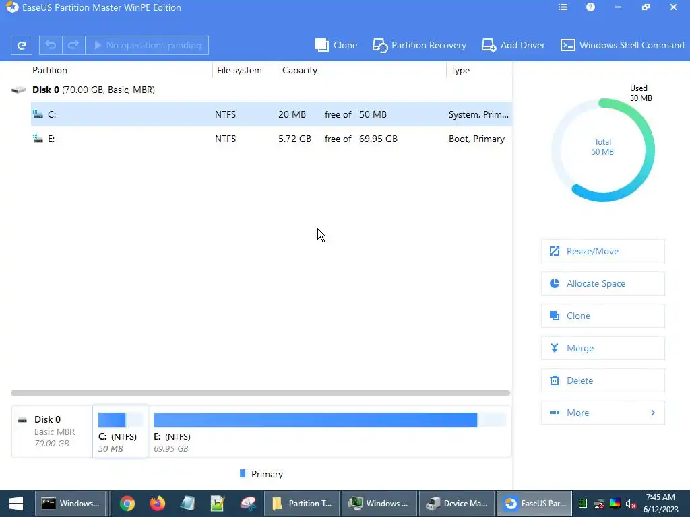Open the task list menu icon
This screenshot has height=517, width=690.
click(x=563, y=7)
